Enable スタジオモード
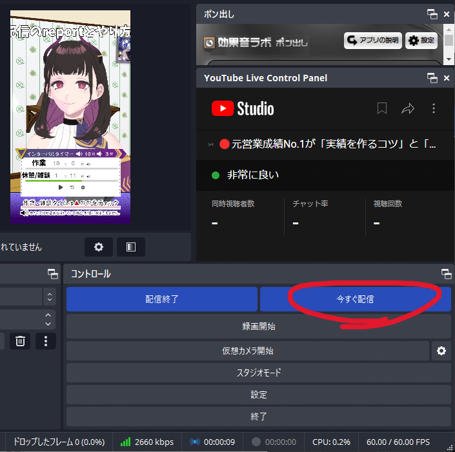The height and width of the screenshot is (452, 455). pos(259,373)
